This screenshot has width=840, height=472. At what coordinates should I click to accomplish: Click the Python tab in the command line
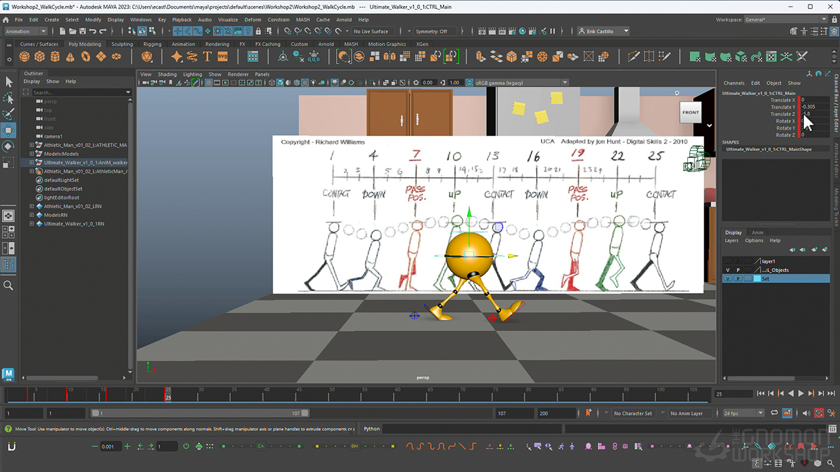[x=371, y=428]
